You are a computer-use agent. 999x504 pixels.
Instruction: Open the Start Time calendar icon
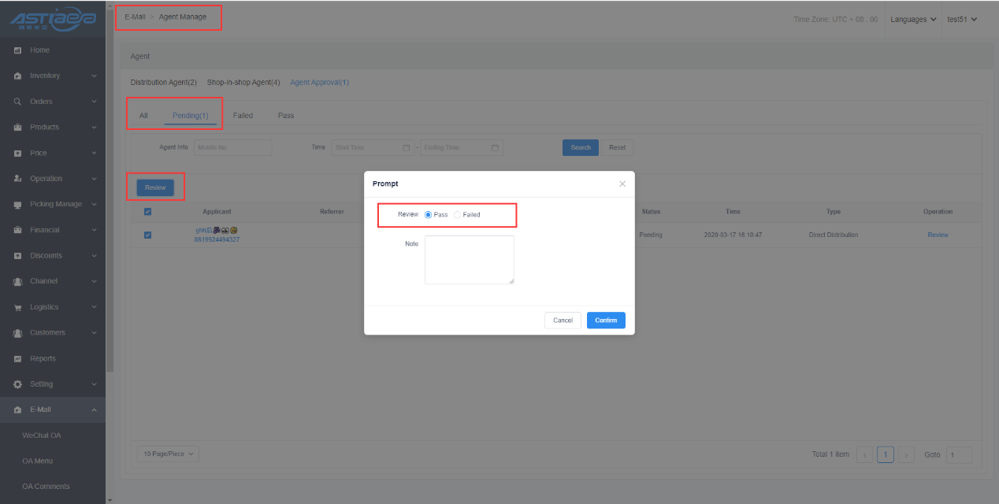pyautogui.click(x=407, y=147)
